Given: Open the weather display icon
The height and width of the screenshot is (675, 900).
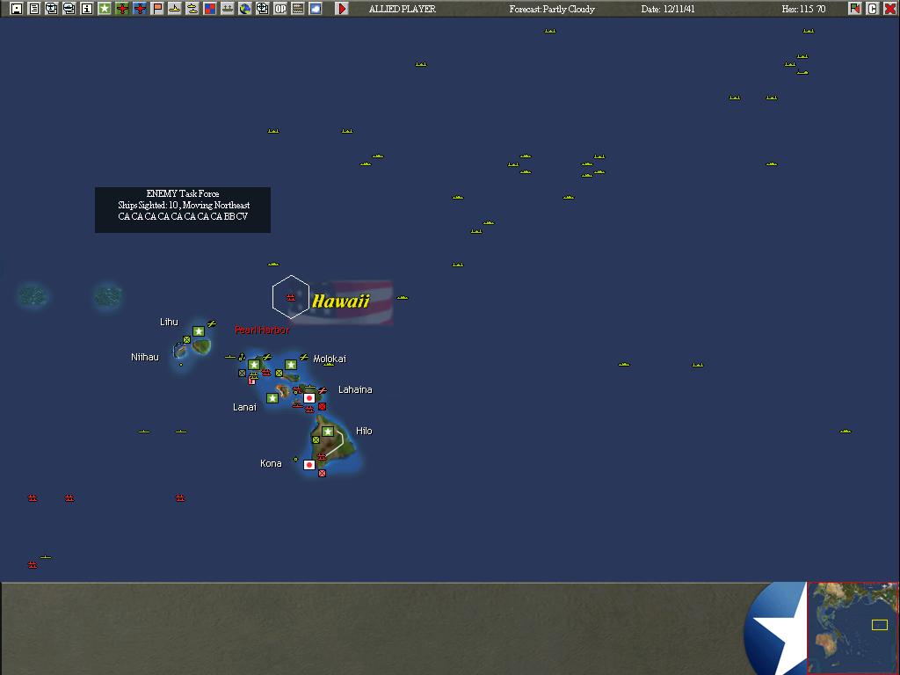Looking at the screenshot, I should [x=315, y=8].
